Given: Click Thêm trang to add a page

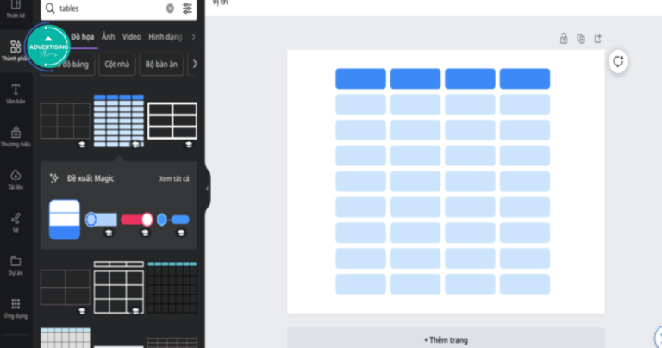Looking at the screenshot, I should click(x=446, y=339).
